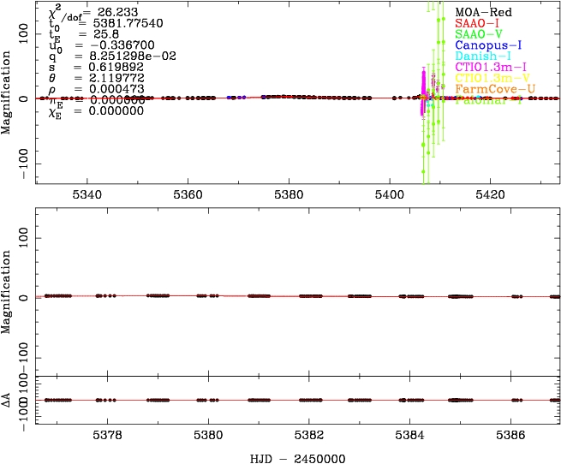The image size is (561, 464).
Task: Click the magenta CTIO1.3m-I data cluster
Action: click(x=424, y=92)
